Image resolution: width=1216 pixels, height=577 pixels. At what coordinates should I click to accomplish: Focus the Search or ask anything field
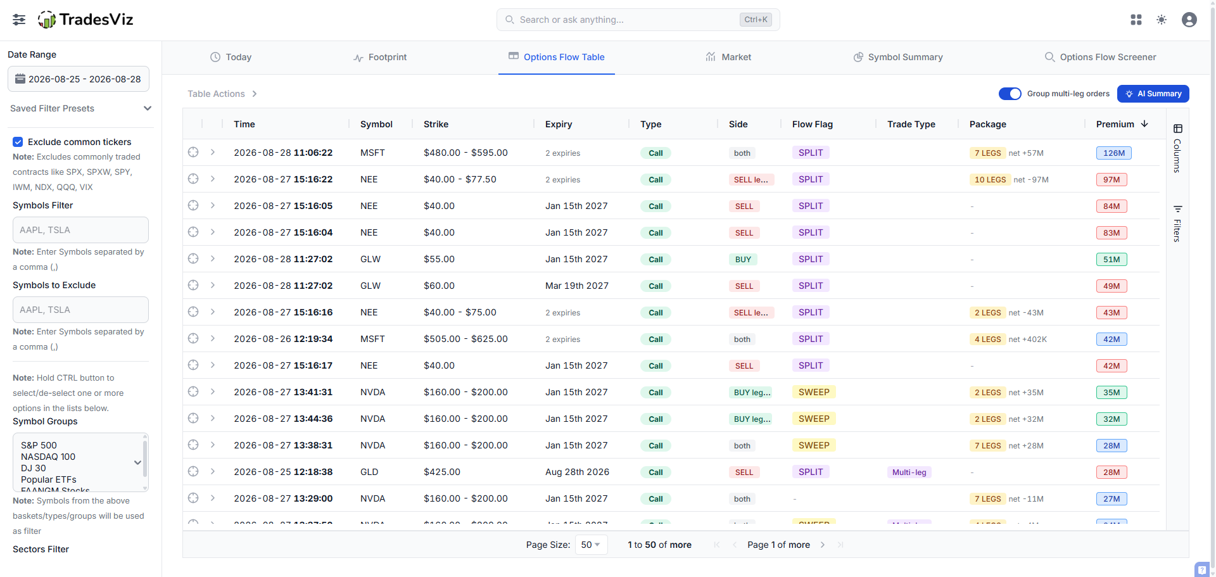pos(638,20)
